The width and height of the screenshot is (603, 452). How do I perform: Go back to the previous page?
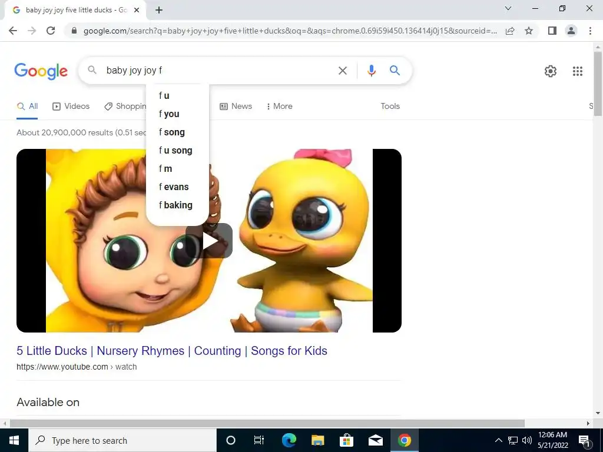tap(13, 31)
